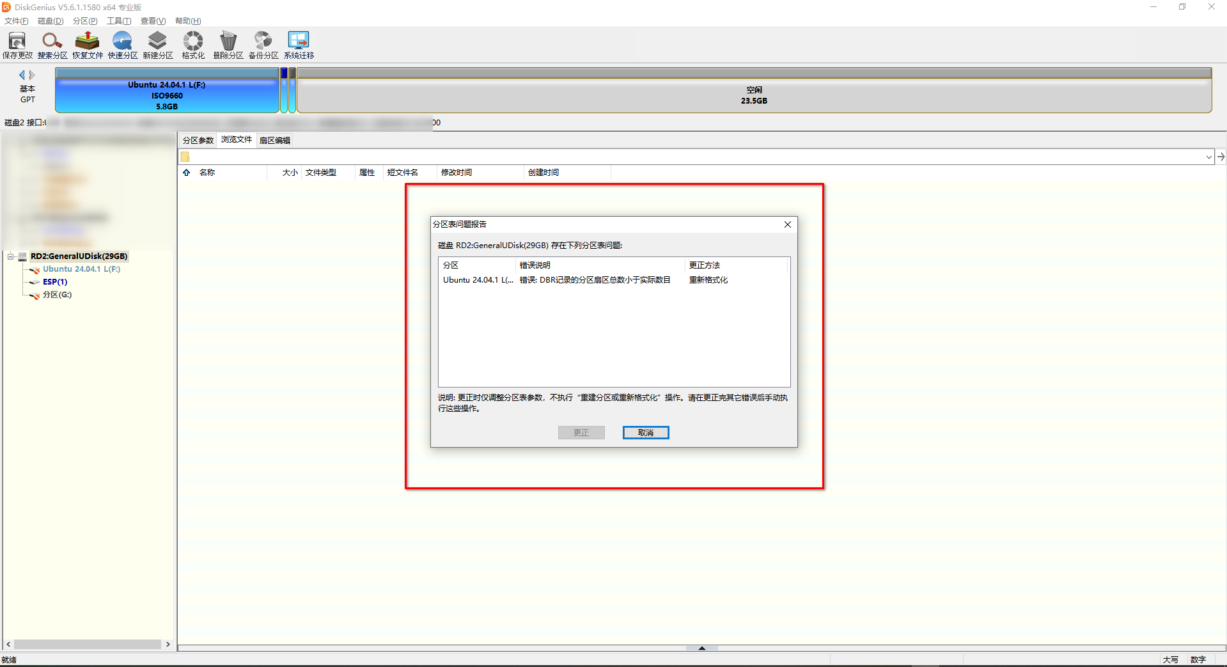This screenshot has height=667, width=1227.
Task: Open the 磁盘(D) menu
Action: pos(51,21)
